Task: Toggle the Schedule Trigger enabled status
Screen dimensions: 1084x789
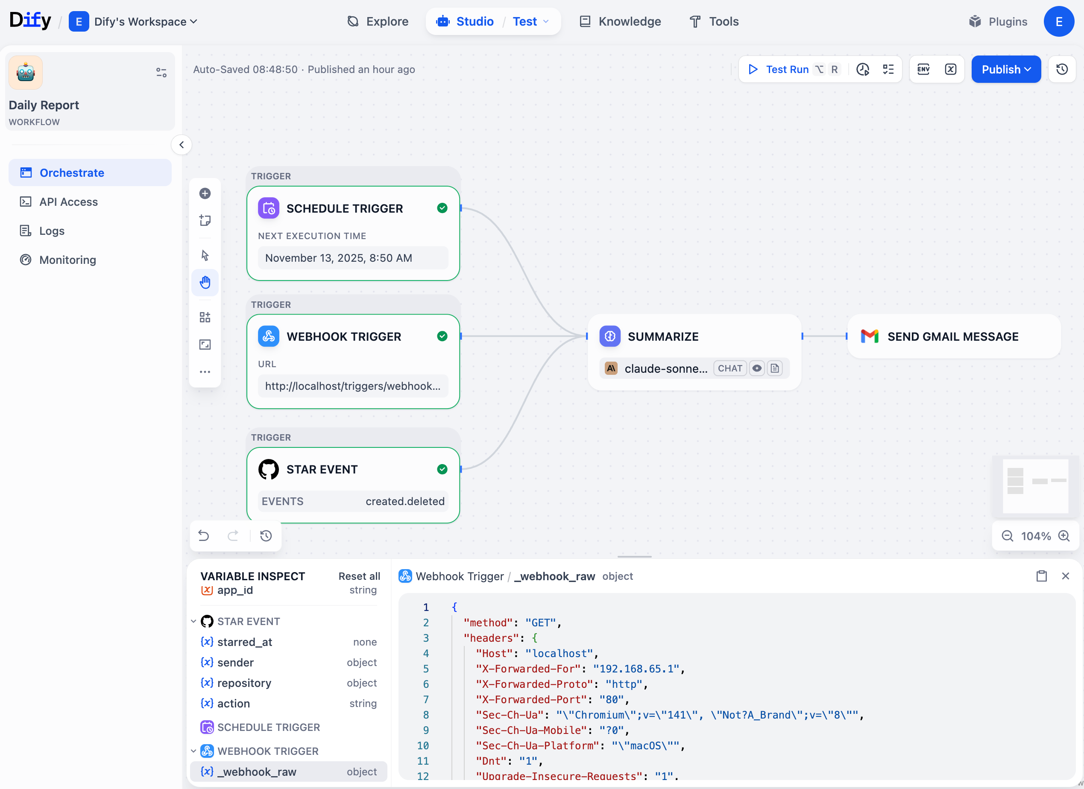Action: pos(442,208)
